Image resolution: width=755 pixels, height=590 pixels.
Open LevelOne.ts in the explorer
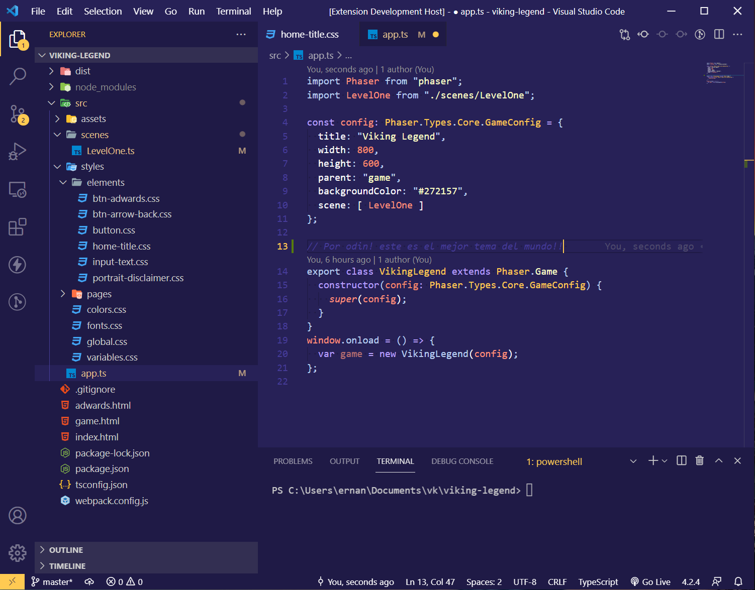point(146,151)
